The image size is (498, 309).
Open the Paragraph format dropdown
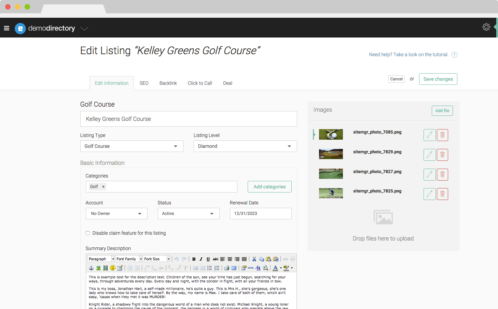(101, 259)
